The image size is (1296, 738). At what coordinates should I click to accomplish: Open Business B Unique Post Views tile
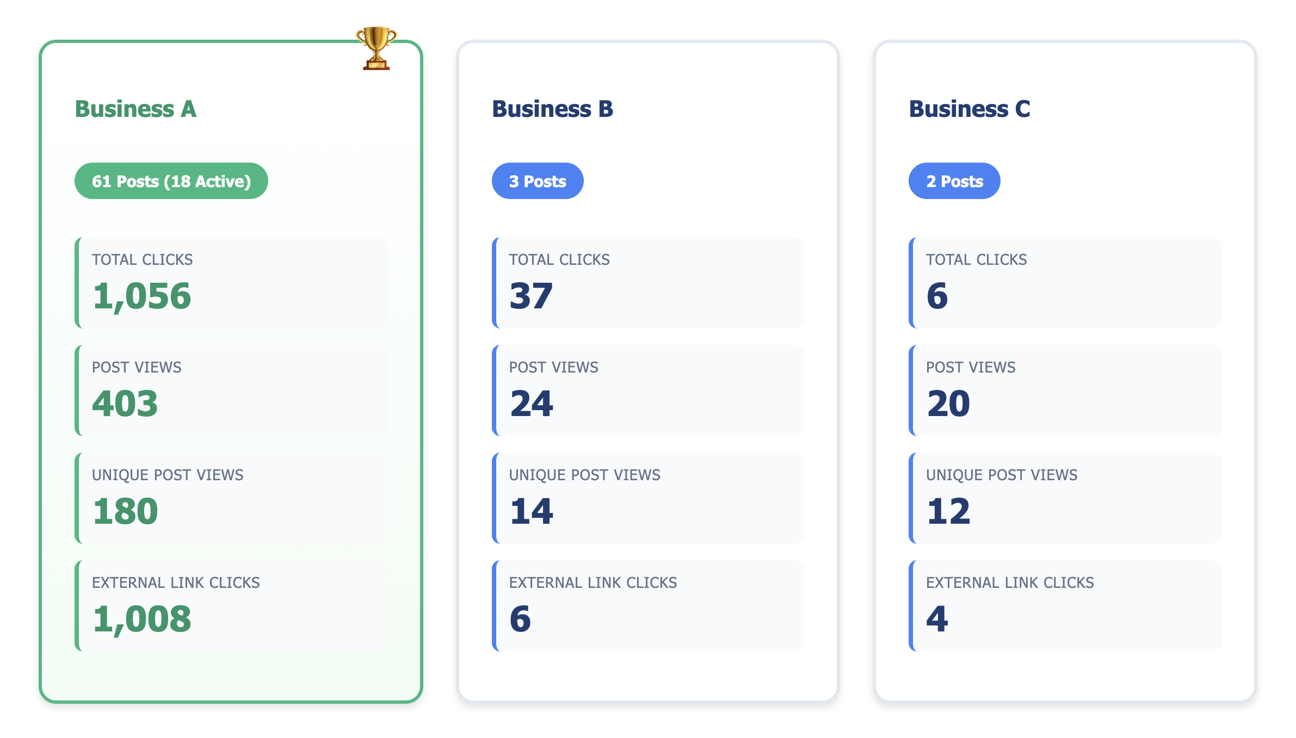[648, 498]
